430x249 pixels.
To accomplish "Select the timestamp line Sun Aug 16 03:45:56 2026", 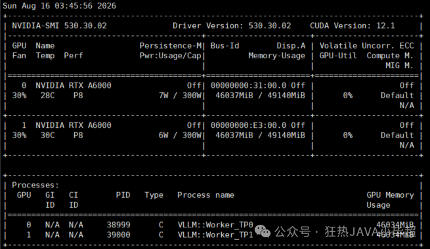I will click(x=59, y=6).
